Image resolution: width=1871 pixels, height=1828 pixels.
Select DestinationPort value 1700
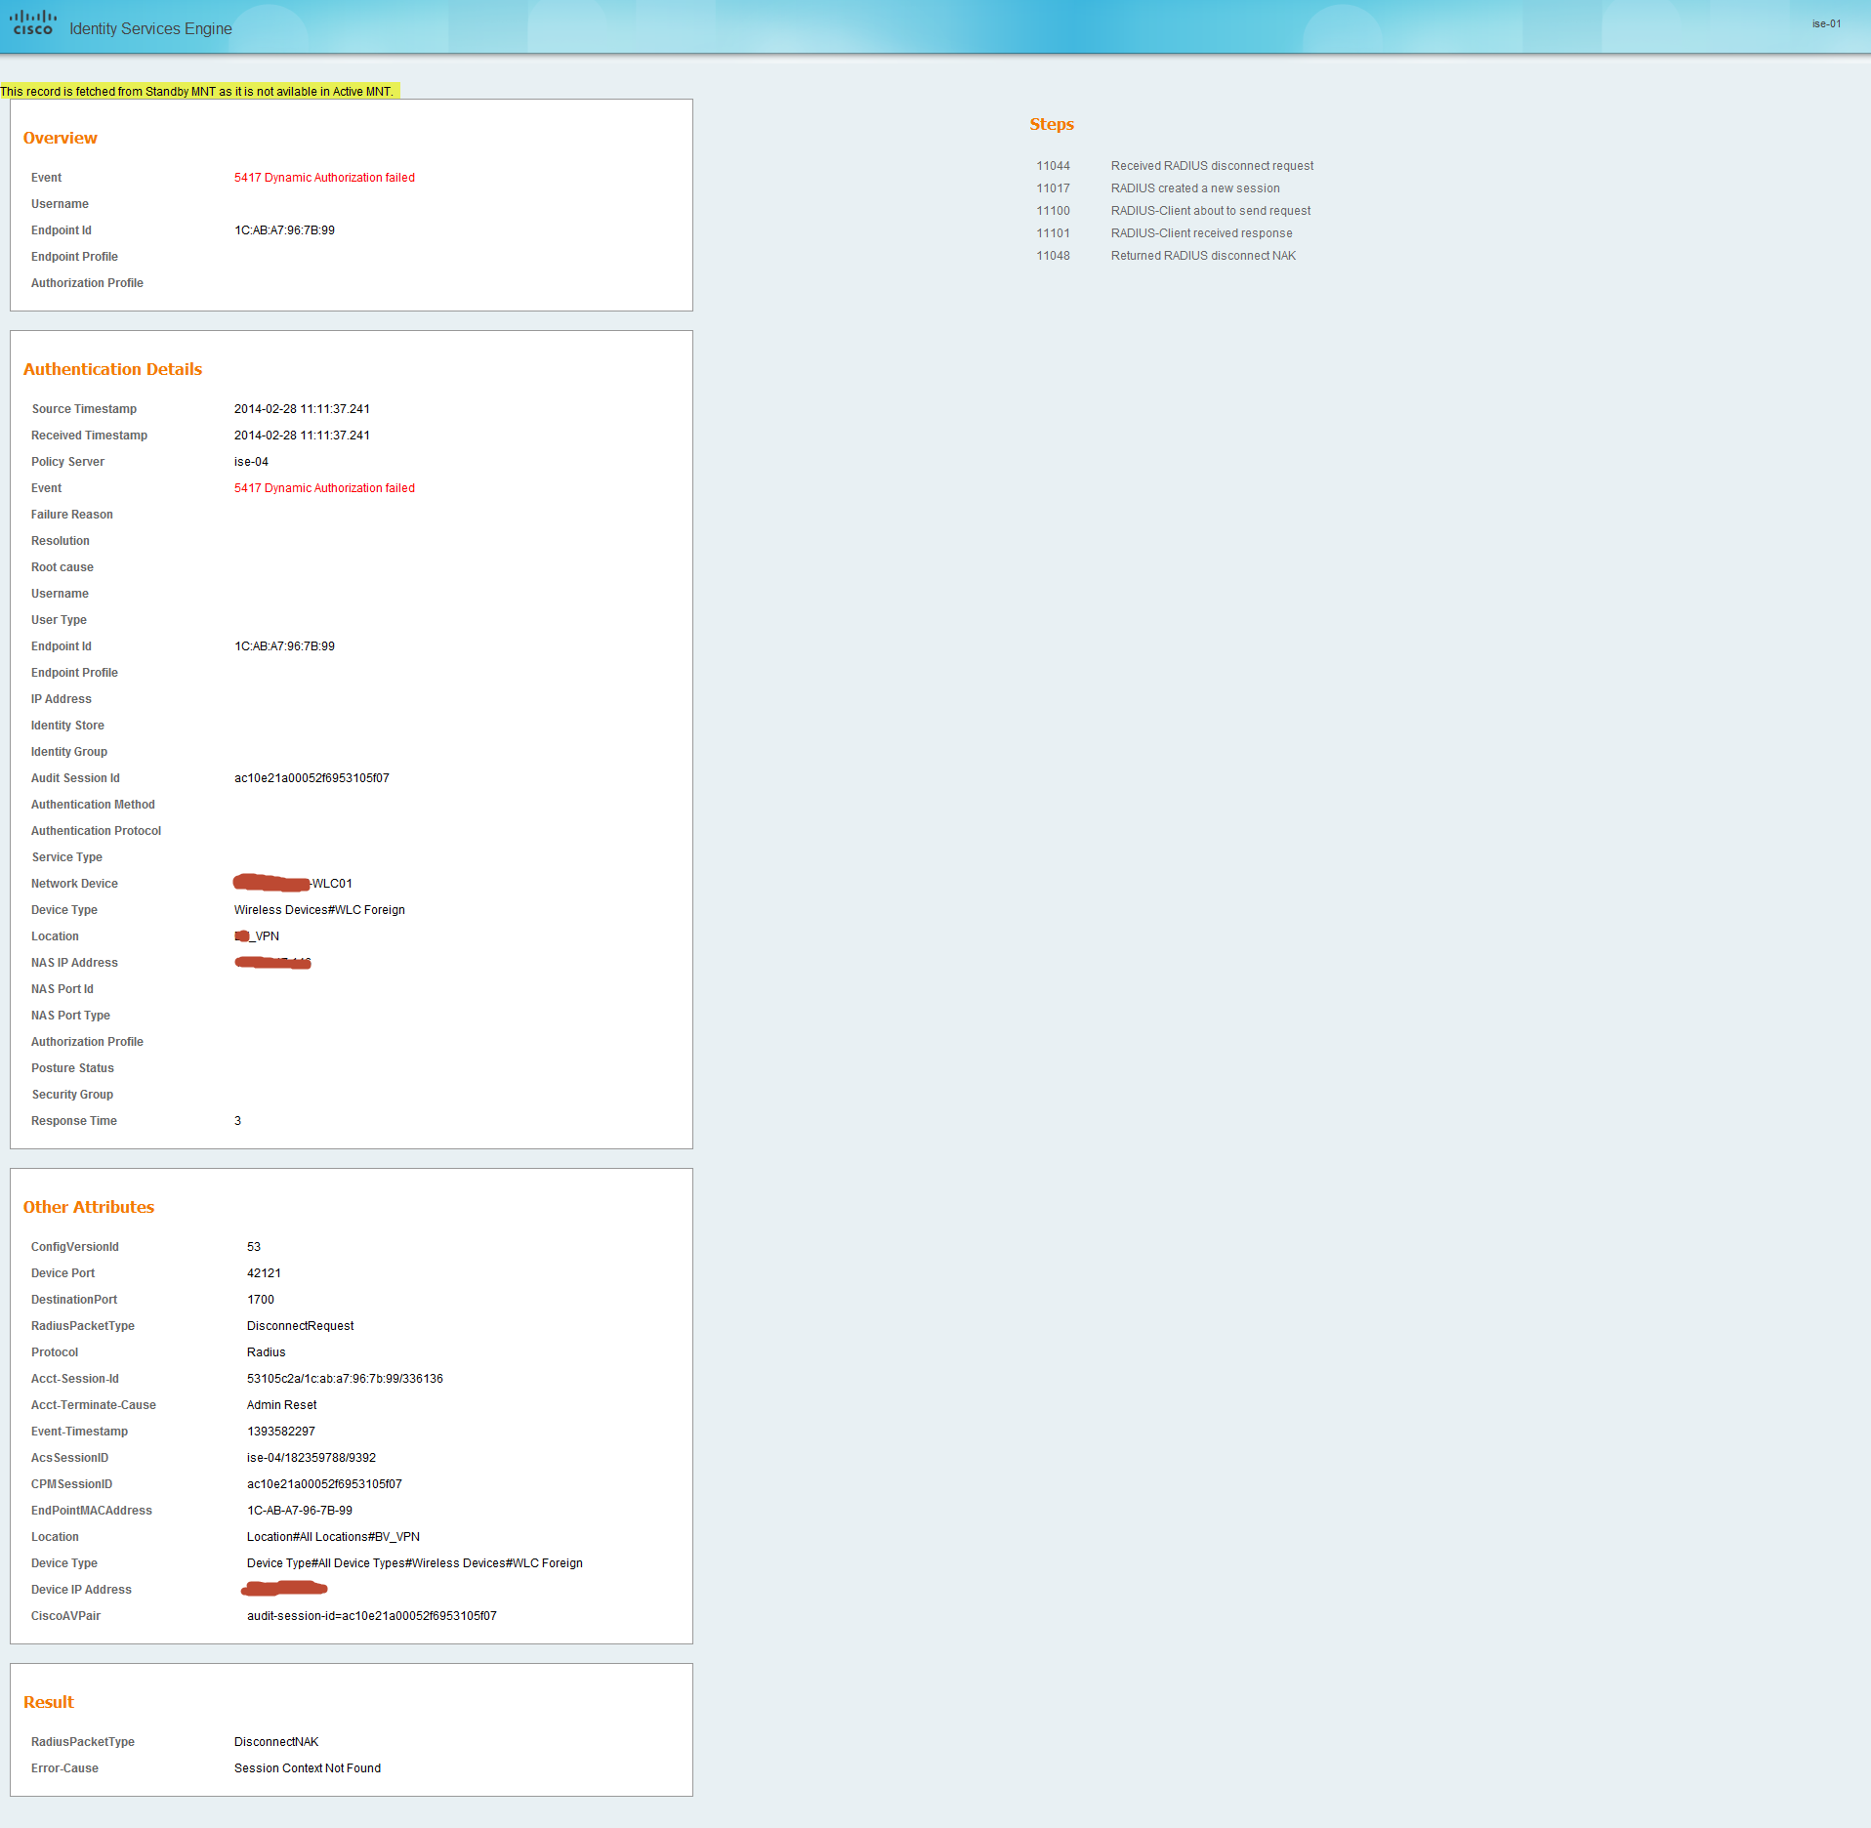[261, 1300]
